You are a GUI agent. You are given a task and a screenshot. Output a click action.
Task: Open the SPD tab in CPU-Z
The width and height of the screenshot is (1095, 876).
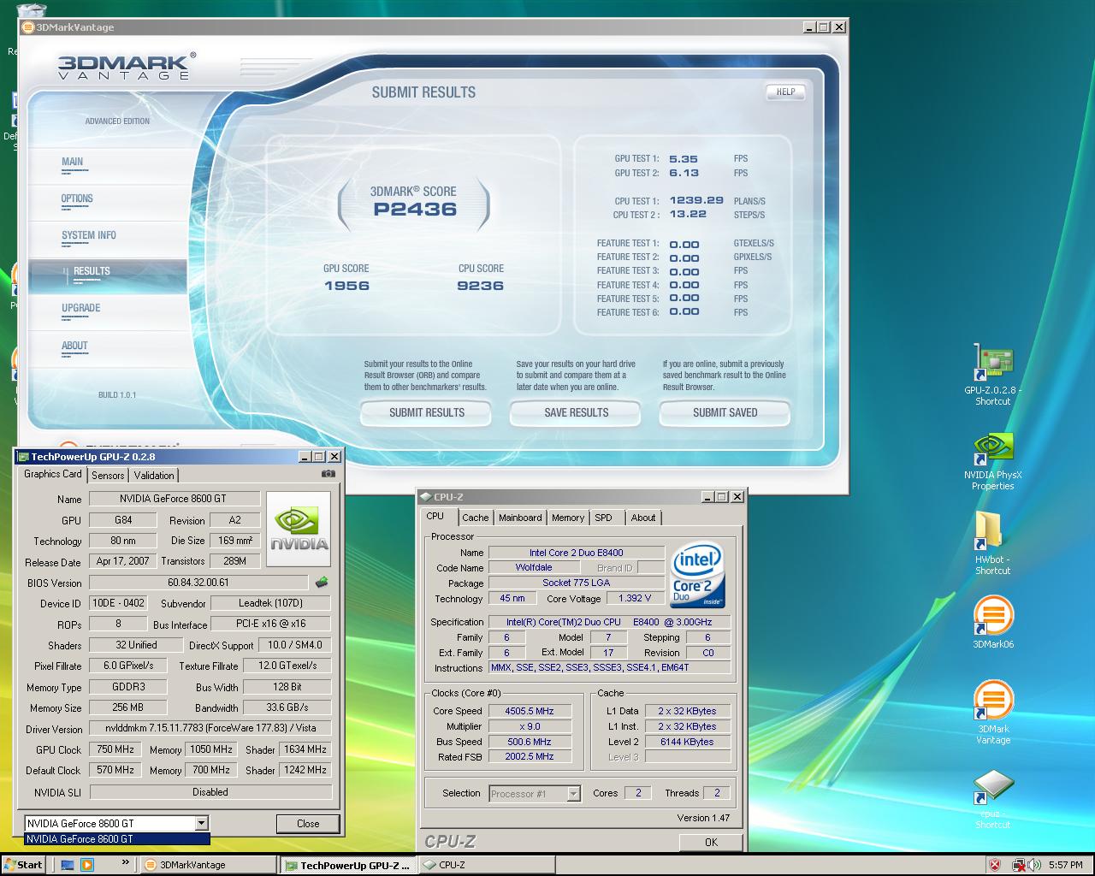[x=604, y=518]
